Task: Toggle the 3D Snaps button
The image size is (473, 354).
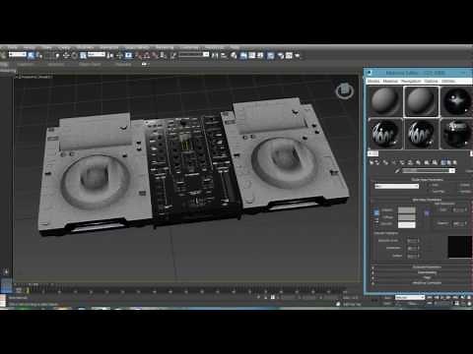Action: point(139,55)
